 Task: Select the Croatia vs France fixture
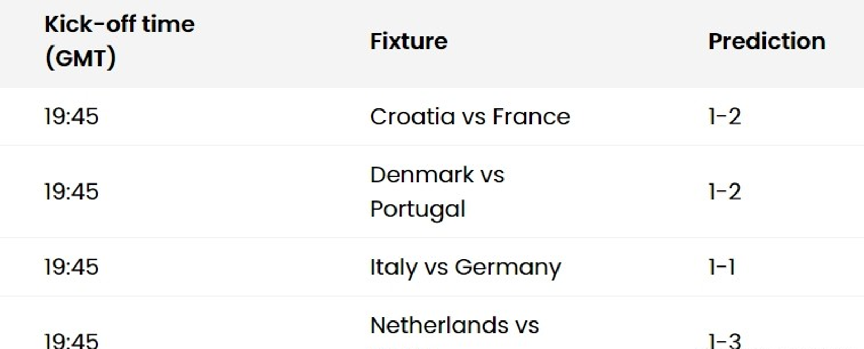tap(470, 117)
